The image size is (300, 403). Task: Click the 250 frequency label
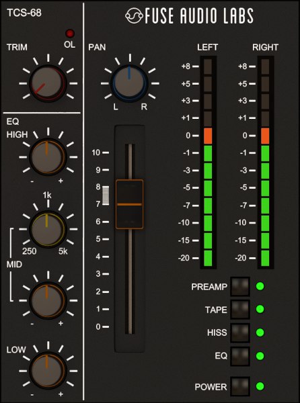[30, 251]
